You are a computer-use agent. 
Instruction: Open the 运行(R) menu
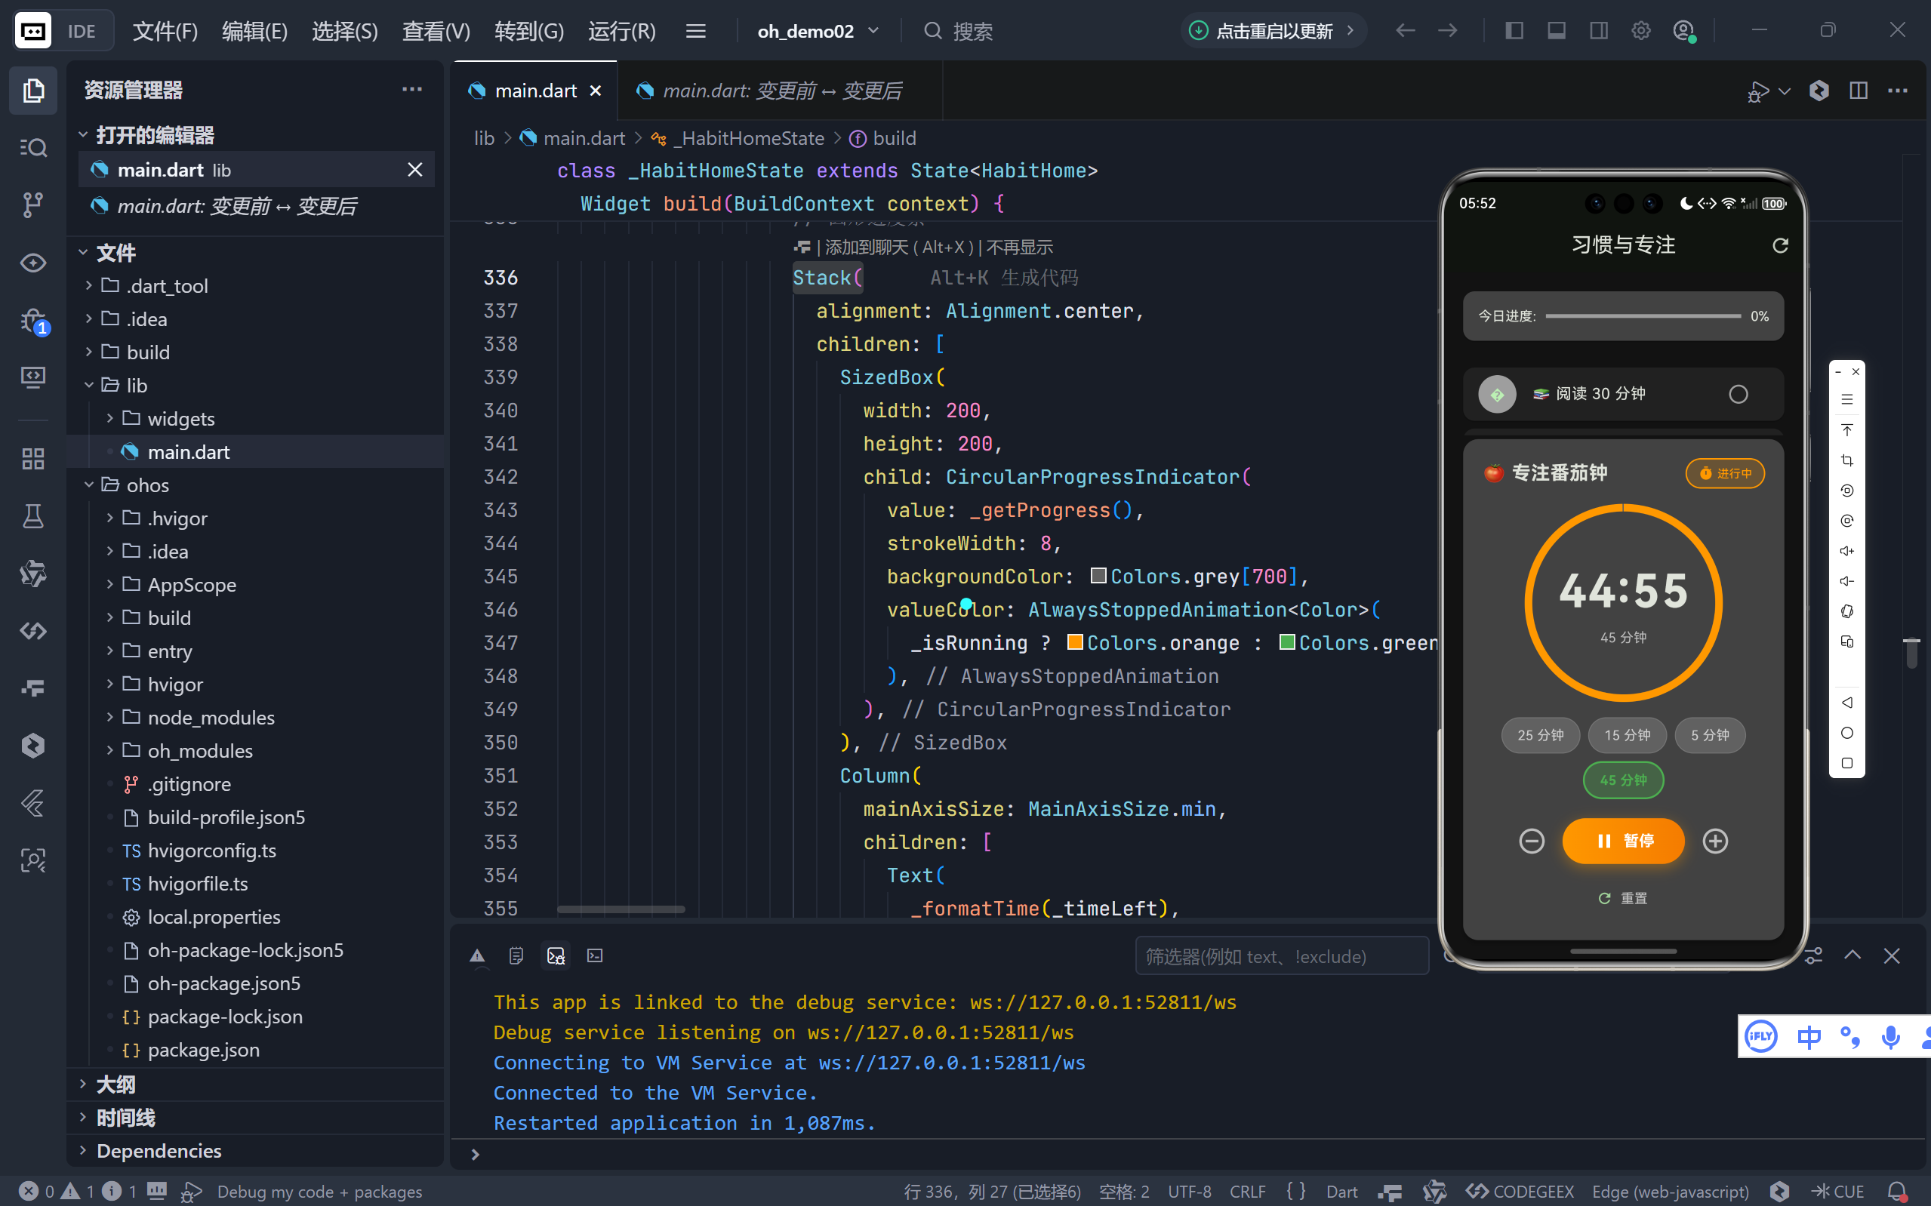point(621,31)
